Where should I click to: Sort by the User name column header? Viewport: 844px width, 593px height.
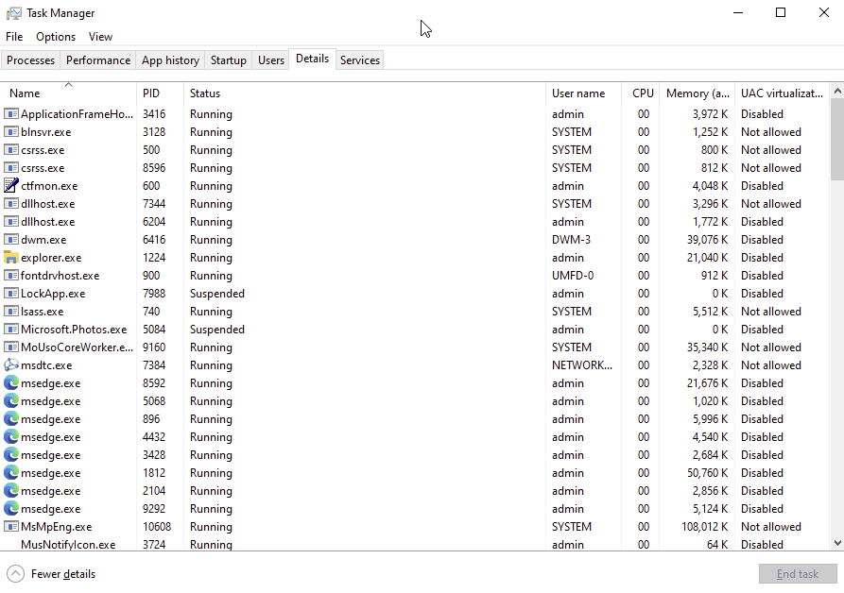[583, 93]
